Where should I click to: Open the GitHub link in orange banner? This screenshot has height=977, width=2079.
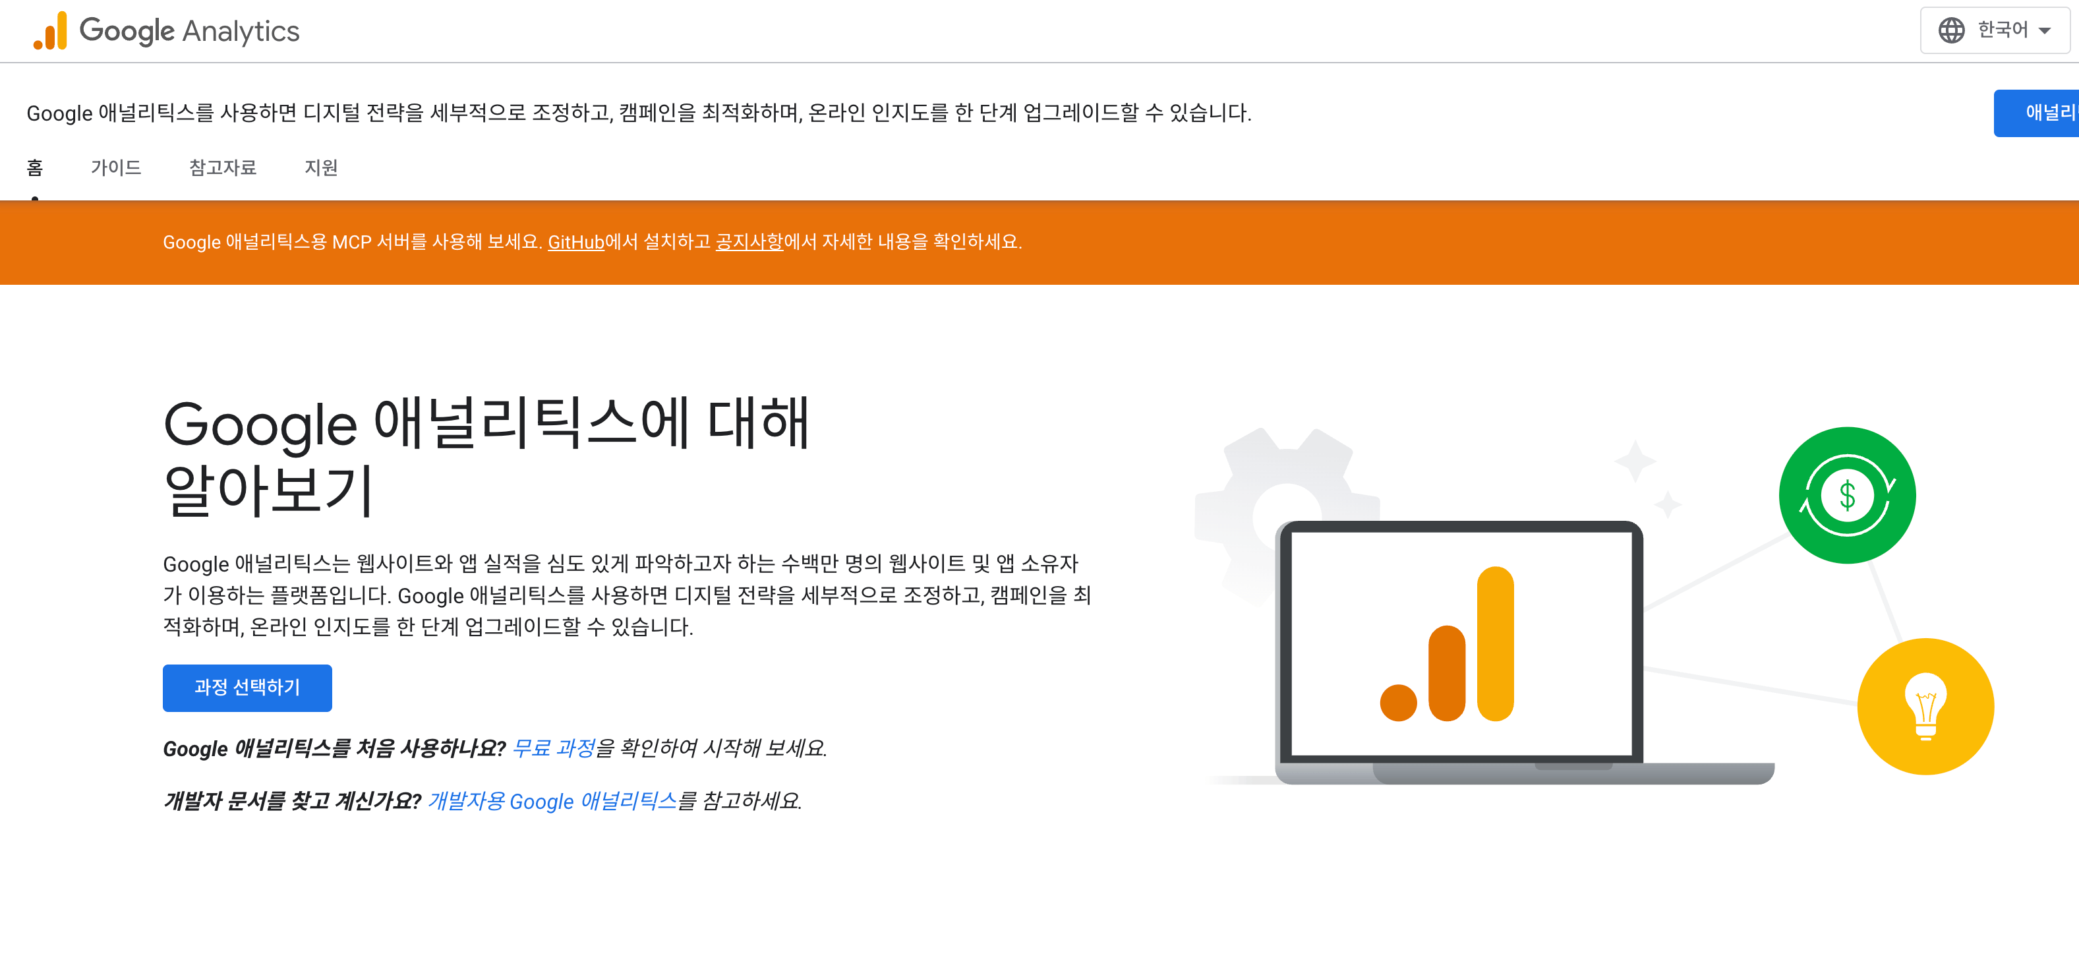[x=575, y=242]
